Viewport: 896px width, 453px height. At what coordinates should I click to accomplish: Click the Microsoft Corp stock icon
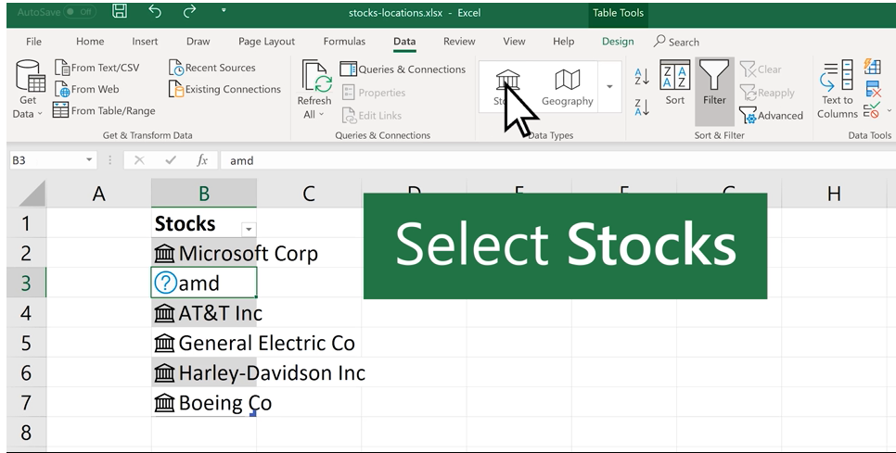(x=164, y=253)
